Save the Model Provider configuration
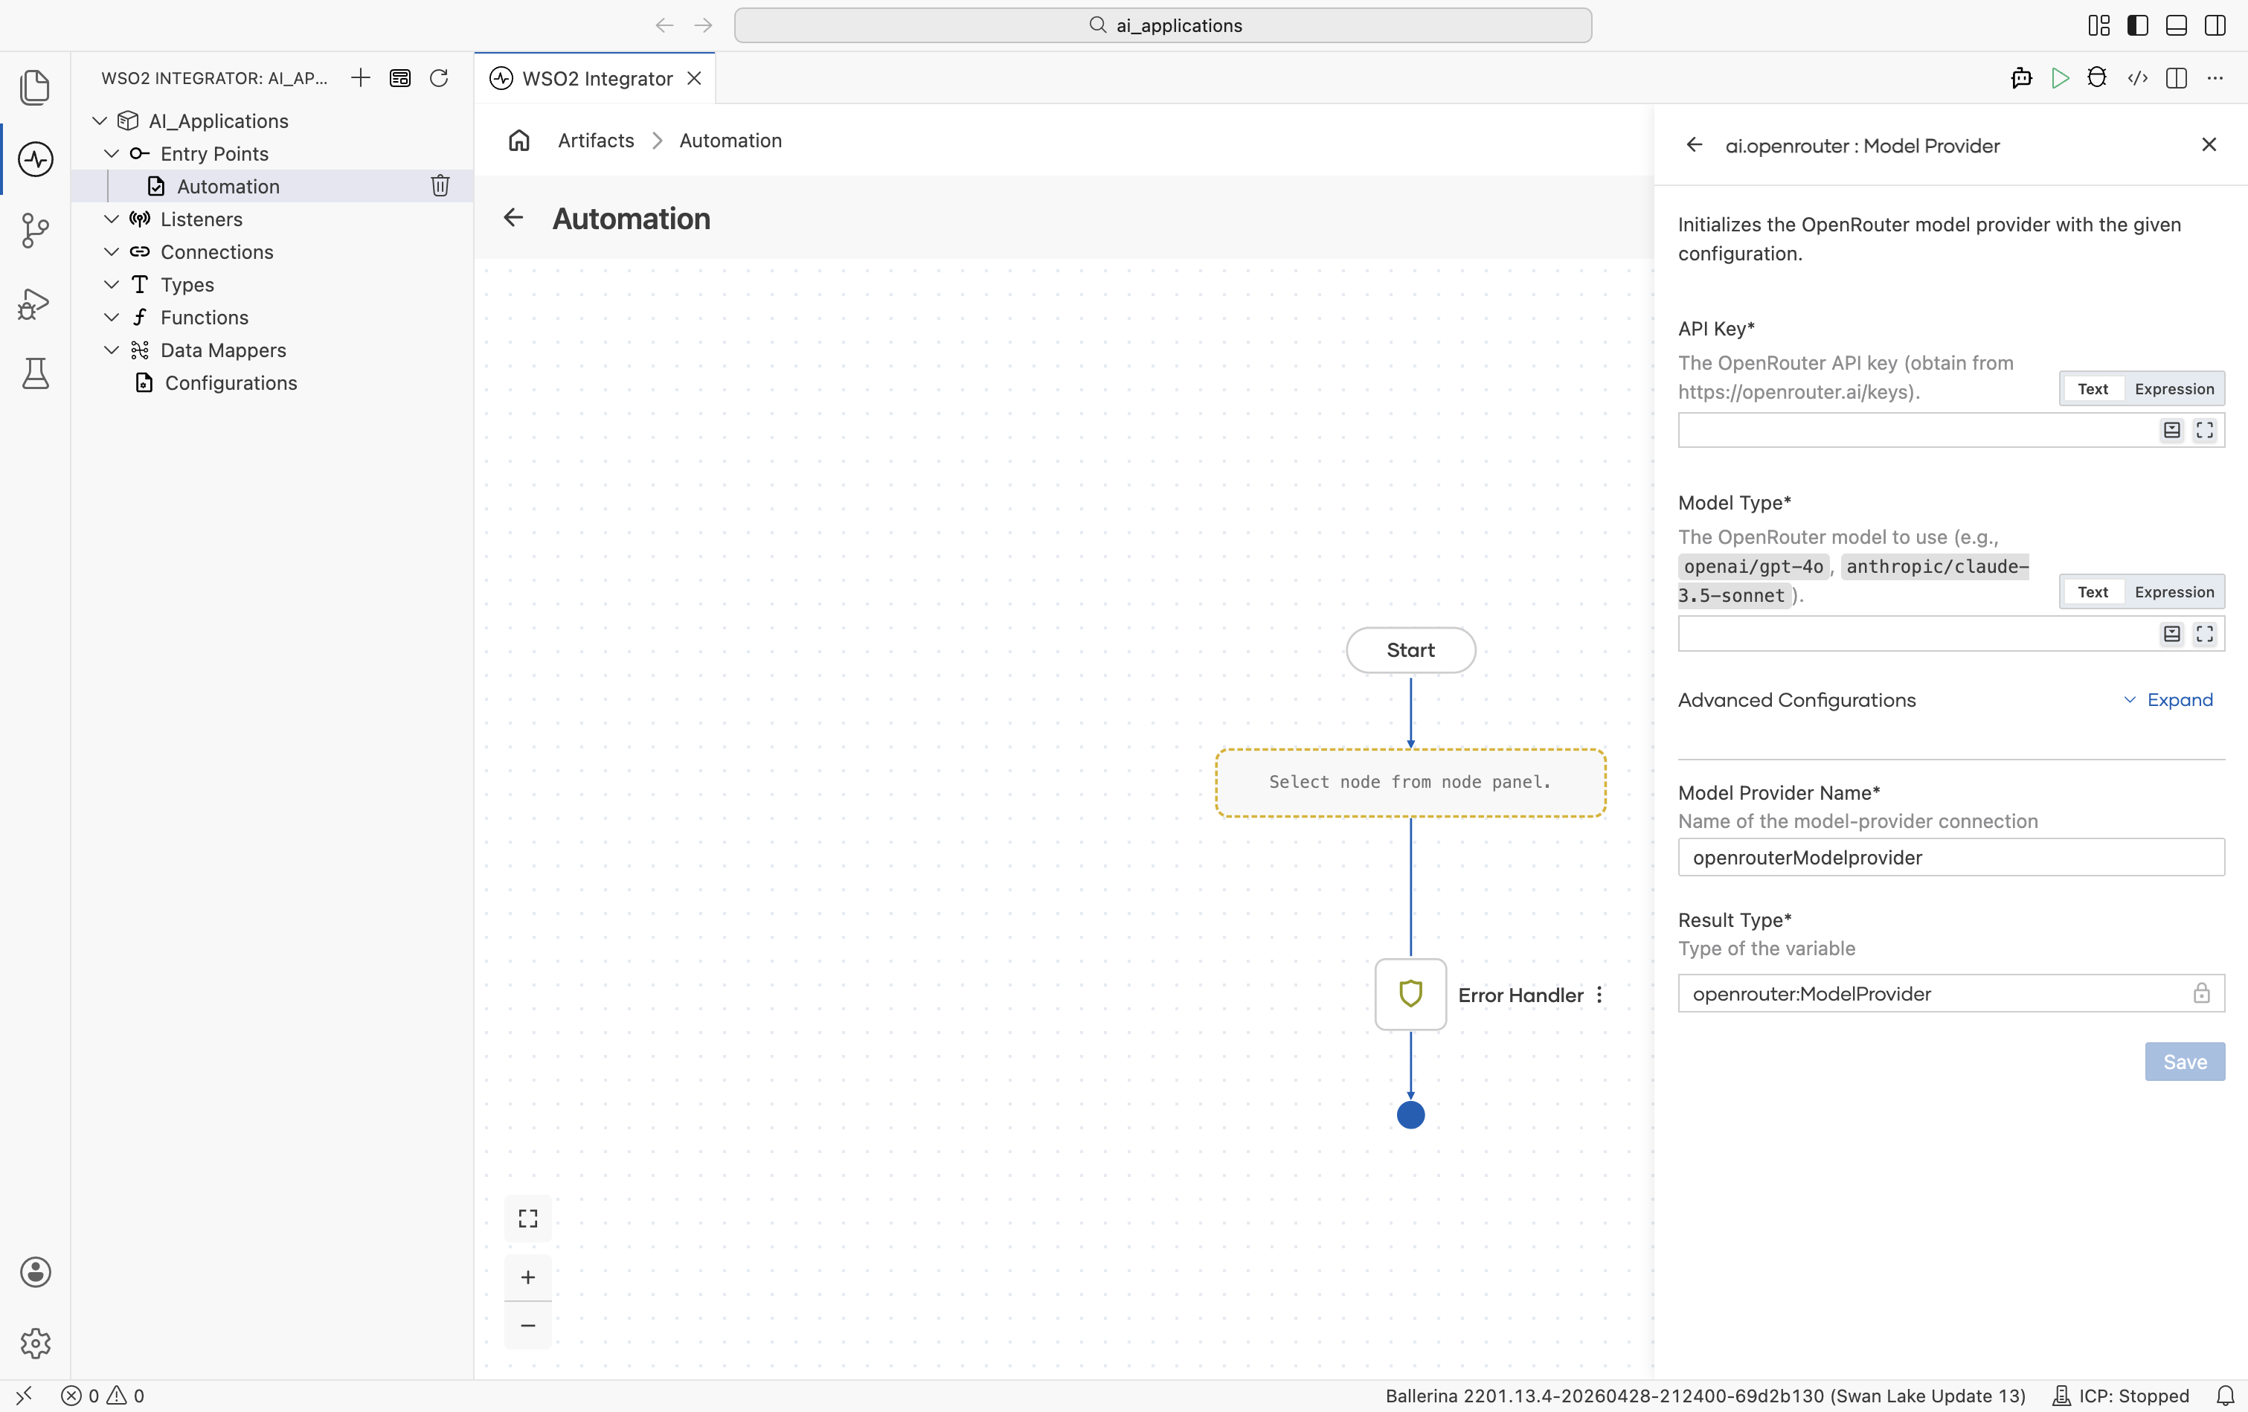The width and height of the screenshot is (2248, 1412). coord(2185,1062)
